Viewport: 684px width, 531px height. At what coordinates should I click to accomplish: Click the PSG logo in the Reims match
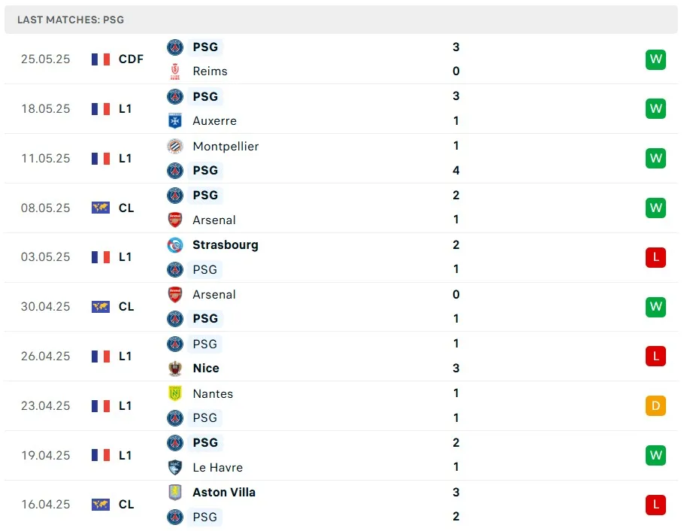pos(175,47)
